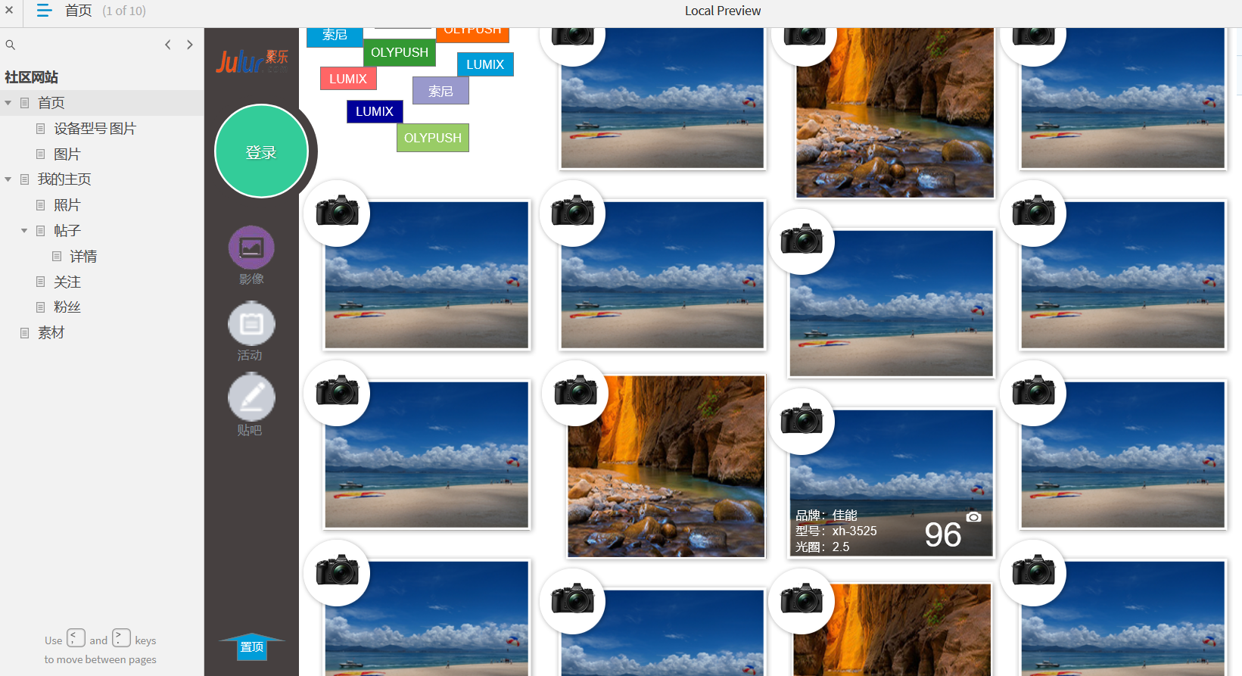Screen dimensions: 1242x676
Task: Open the 照片 page
Action: click(67, 205)
